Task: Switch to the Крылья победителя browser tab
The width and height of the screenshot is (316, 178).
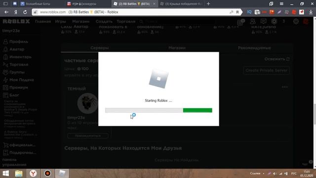Action: [181, 3]
